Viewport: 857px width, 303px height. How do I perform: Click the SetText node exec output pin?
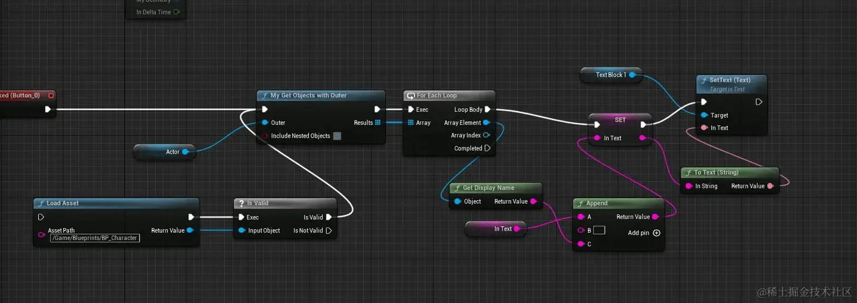coord(759,102)
